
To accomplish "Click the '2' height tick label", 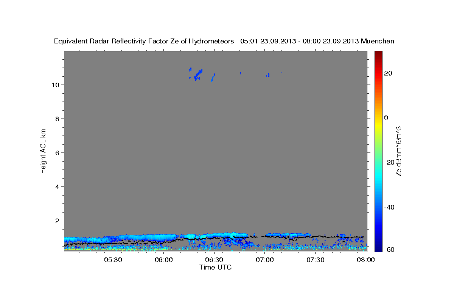I will click(x=57, y=221).
